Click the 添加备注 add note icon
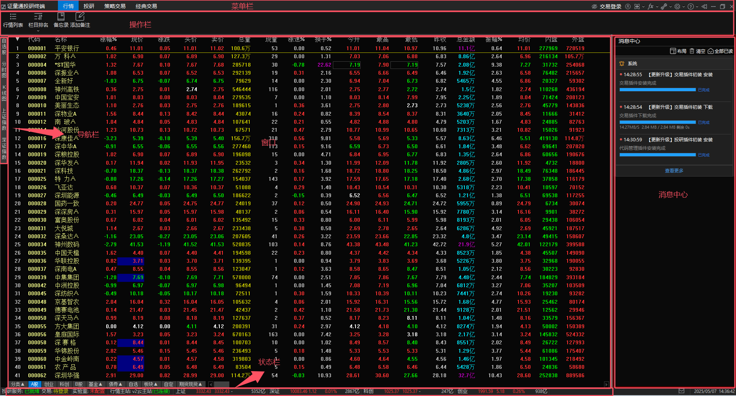This screenshot has height=396, width=736. point(80,16)
